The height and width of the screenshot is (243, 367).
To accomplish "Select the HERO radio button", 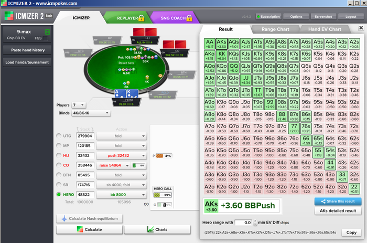I will pyautogui.click(x=59, y=195).
